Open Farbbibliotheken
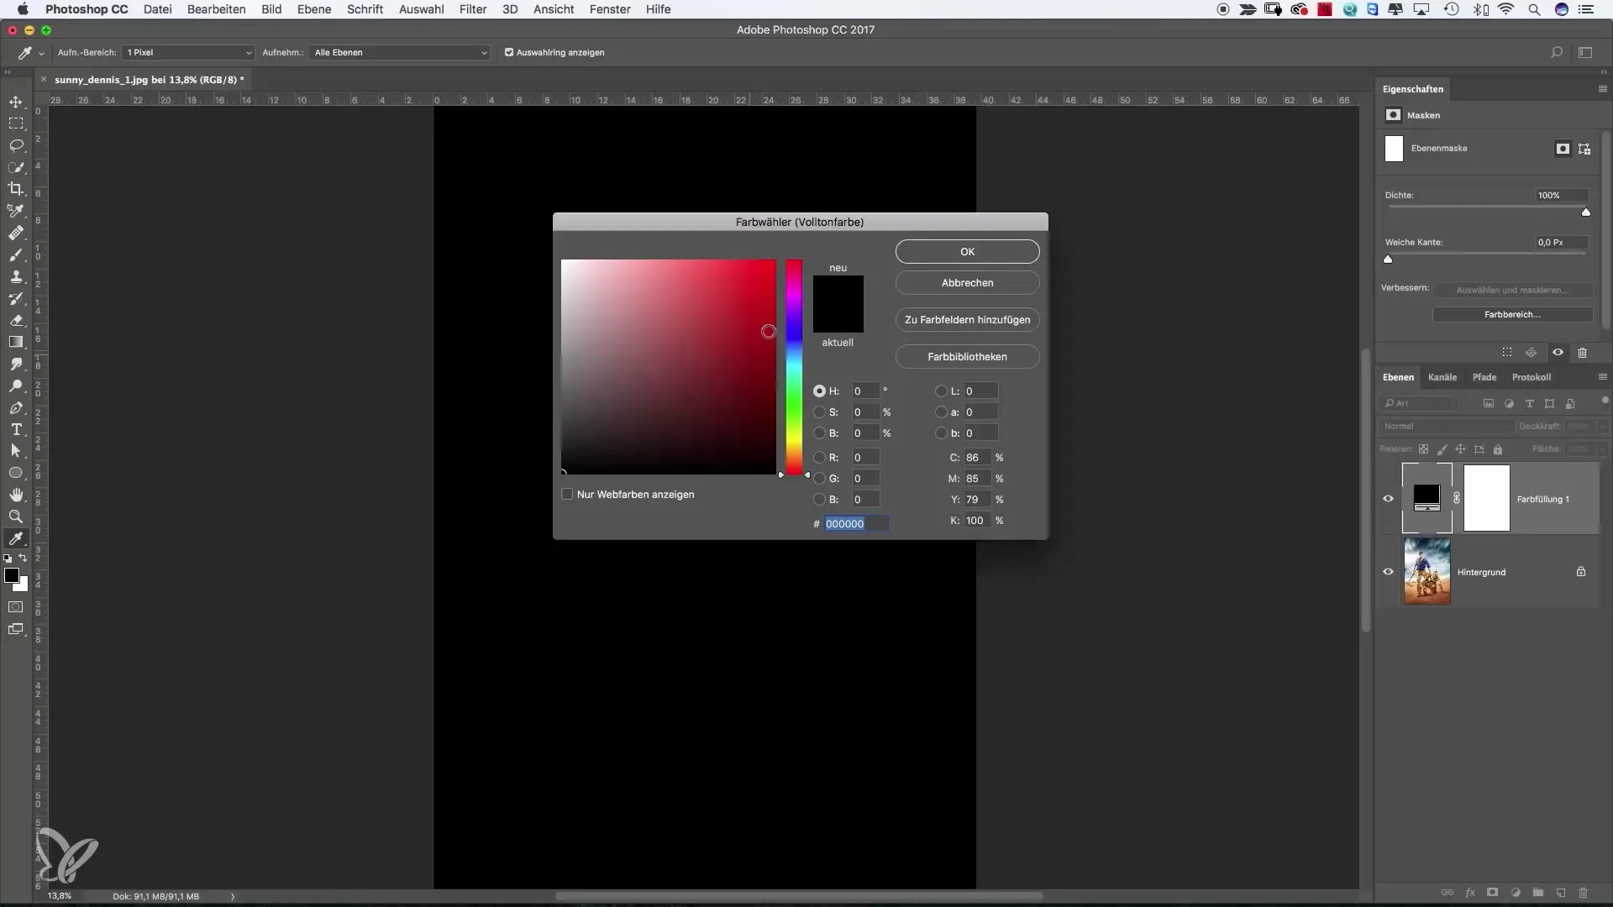The image size is (1613, 907). pyautogui.click(x=968, y=357)
